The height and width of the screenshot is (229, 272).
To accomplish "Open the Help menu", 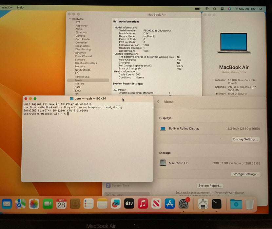I will pos(20,8).
